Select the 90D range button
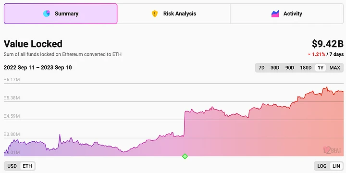Screen dimensions: 346x173 (x=289, y=68)
